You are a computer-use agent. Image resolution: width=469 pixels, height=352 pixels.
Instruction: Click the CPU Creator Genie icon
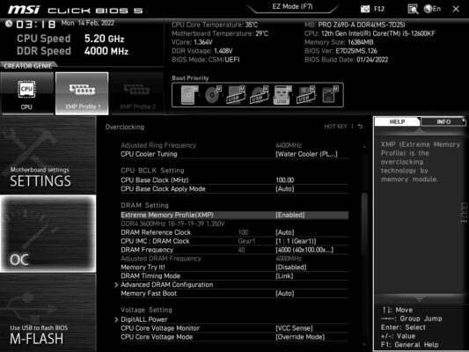click(x=27, y=93)
